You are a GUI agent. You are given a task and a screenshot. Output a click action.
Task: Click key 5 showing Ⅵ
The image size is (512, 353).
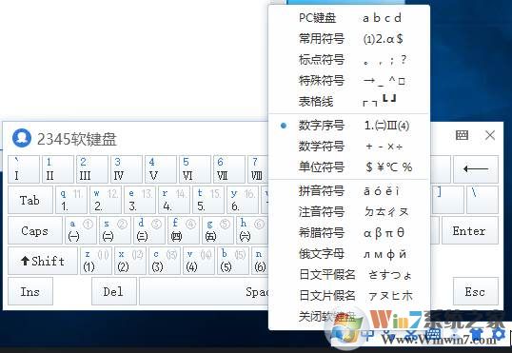click(195, 169)
